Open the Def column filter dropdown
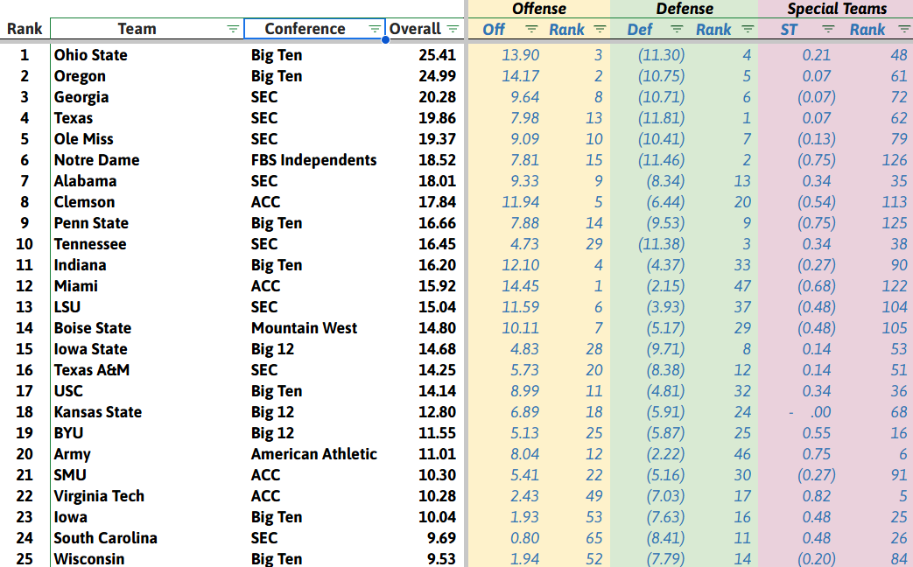Viewport: 913px width, 567px height. click(x=677, y=29)
